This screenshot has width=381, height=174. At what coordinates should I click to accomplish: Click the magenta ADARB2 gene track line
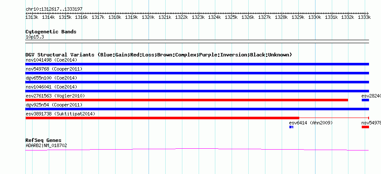[x=197, y=150]
